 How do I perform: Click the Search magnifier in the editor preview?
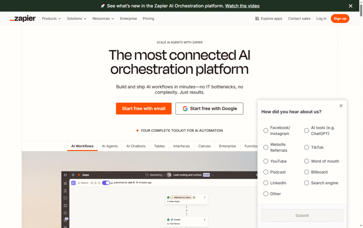[79, 183]
